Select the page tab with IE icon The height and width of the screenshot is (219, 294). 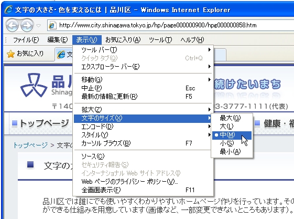click(x=64, y=55)
